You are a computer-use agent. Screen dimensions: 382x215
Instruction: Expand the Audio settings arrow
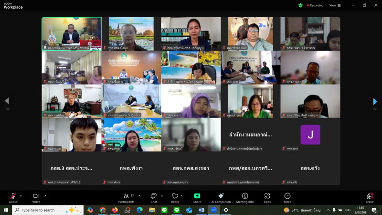pos(21,195)
